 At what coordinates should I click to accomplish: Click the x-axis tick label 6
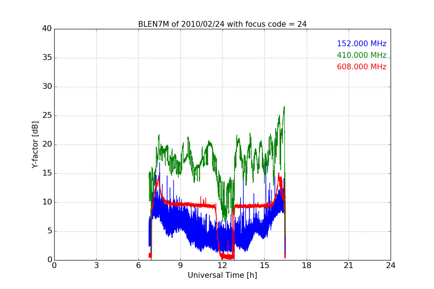click(x=138, y=265)
